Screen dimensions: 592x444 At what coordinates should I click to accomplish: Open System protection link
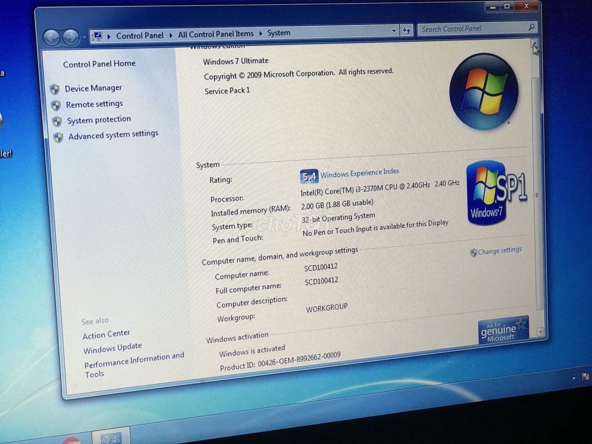(99, 120)
